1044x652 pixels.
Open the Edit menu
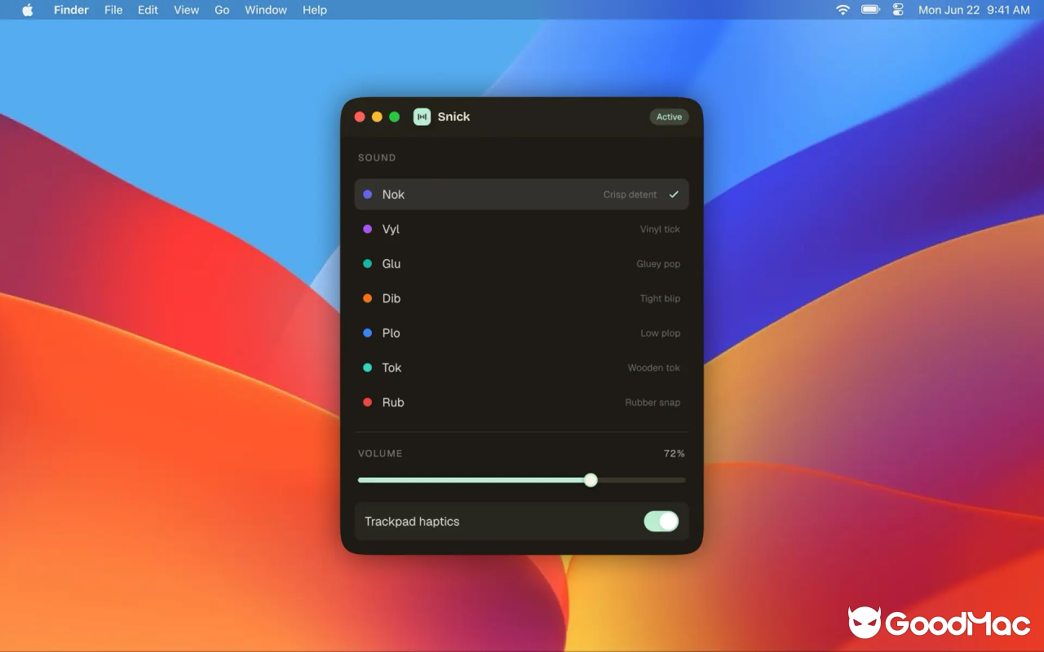148,10
